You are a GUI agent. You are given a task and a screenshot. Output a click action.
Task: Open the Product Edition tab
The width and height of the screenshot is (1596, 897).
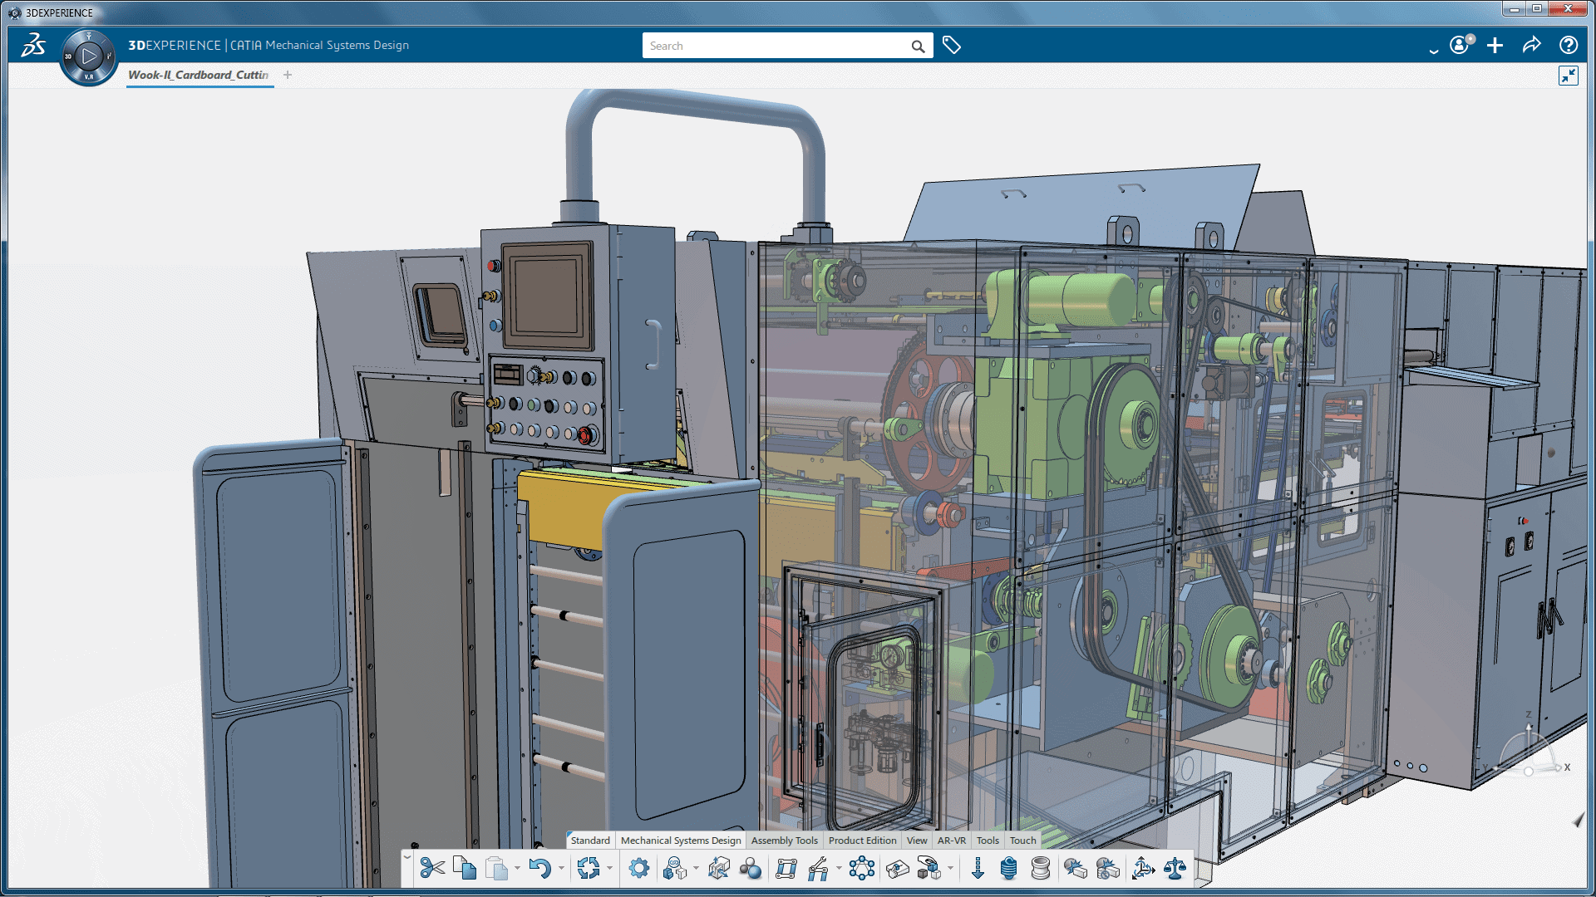click(862, 841)
